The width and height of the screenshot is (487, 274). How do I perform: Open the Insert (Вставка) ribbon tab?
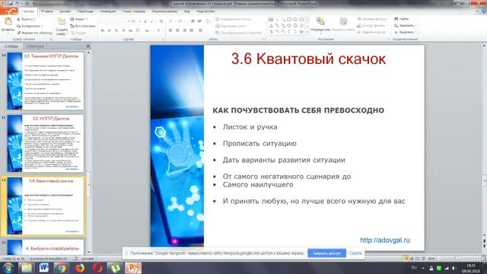[47, 11]
